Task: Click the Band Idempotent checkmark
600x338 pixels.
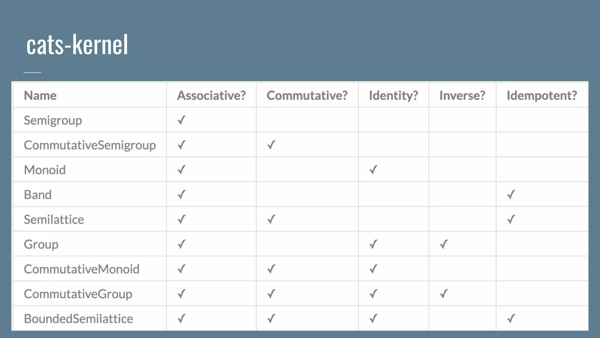Action: (x=511, y=195)
